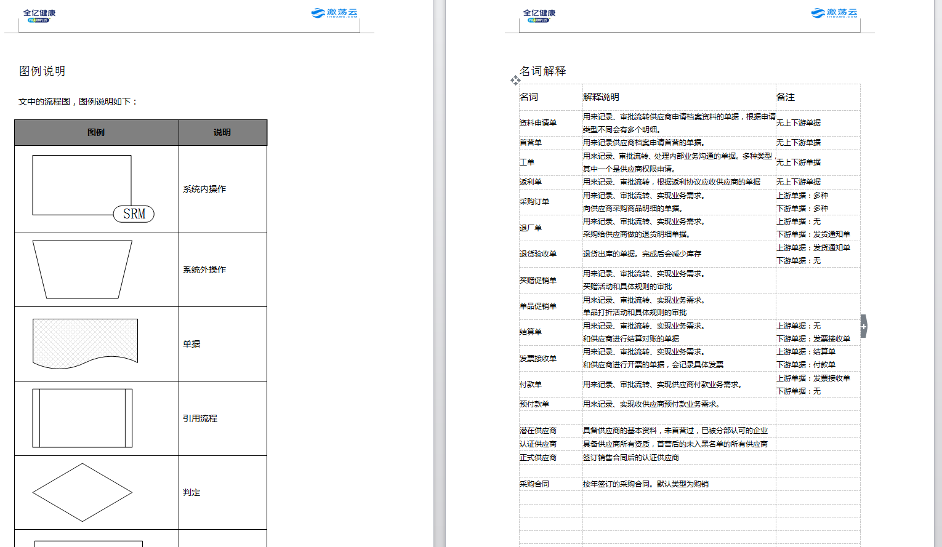Select the hatched document shape for 单据
This screenshot has height=547, width=942.
click(85, 343)
